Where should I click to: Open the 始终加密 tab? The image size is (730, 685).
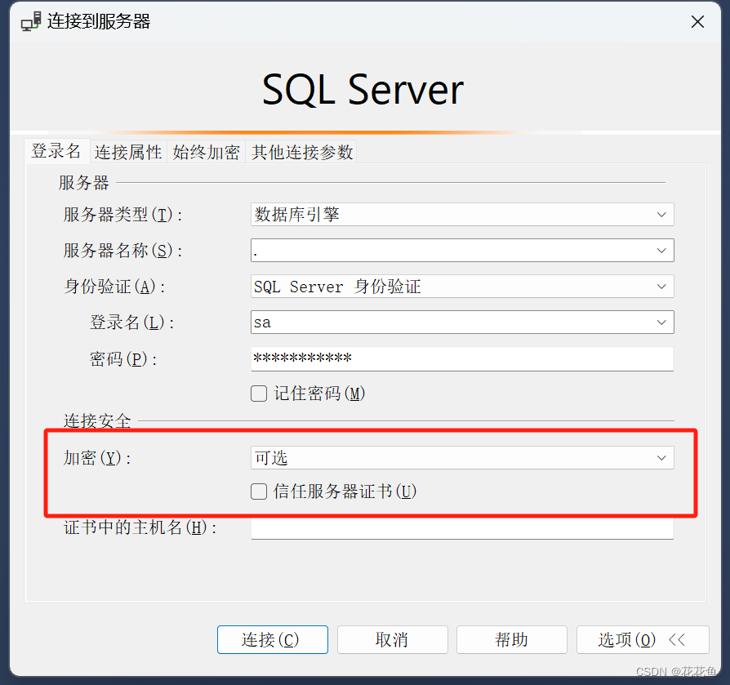[x=207, y=152]
